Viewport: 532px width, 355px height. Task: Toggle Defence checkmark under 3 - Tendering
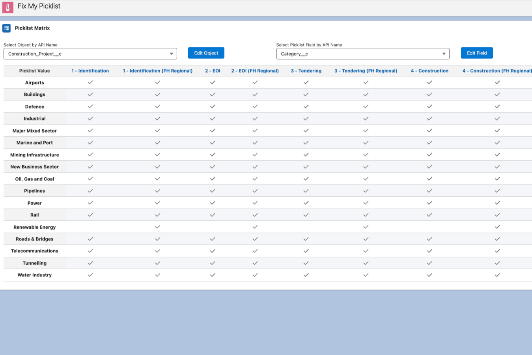[306, 106]
